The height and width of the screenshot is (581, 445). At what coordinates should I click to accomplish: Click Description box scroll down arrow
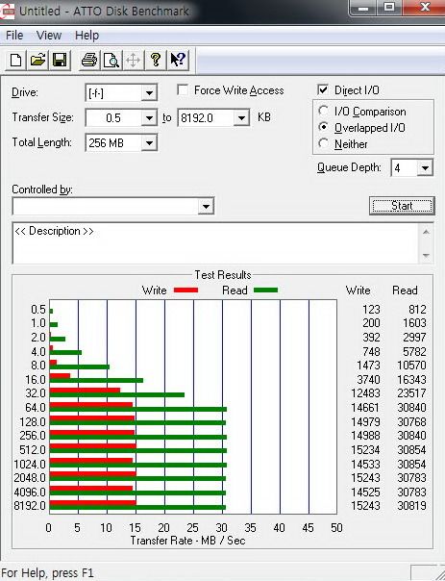[x=426, y=256]
